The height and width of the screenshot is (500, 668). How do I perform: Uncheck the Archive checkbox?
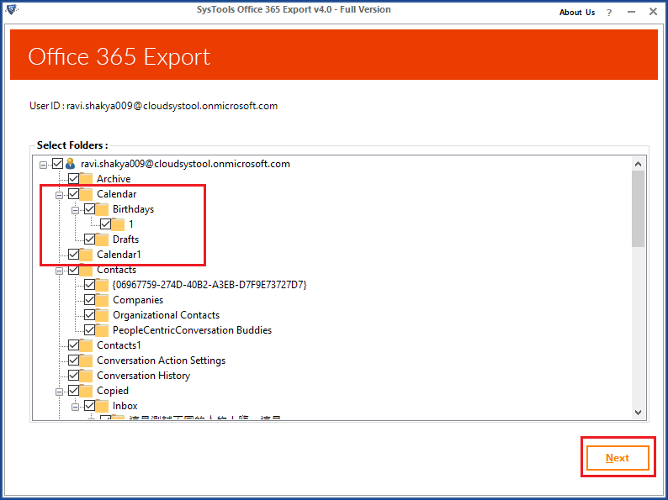(x=73, y=179)
